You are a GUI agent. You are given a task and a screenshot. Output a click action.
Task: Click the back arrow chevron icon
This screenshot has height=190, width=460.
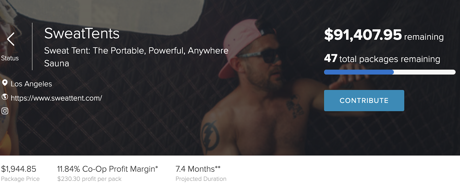point(11,39)
